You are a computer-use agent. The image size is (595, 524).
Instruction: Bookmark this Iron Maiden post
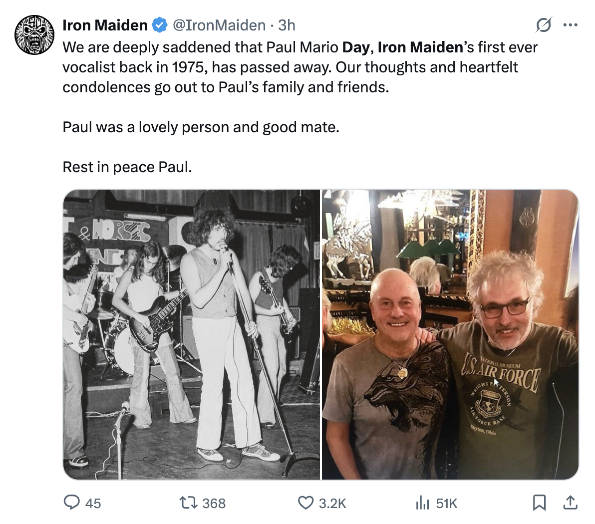click(x=539, y=503)
